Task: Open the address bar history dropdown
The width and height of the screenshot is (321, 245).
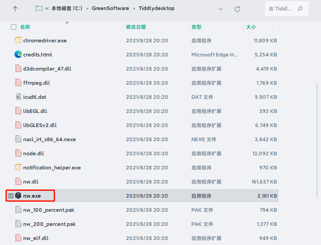Action: pos(221,9)
